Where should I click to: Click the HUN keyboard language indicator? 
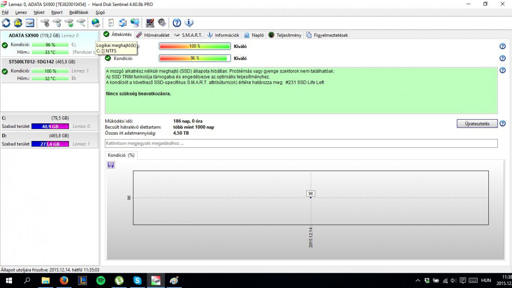coord(486,281)
